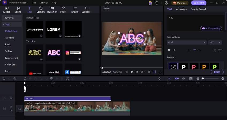Click the gift box icon

click(150, 3)
